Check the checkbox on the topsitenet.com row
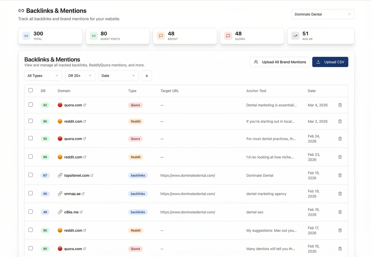Viewport: 371px width, 257px height. pyautogui.click(x=30, y=175)
